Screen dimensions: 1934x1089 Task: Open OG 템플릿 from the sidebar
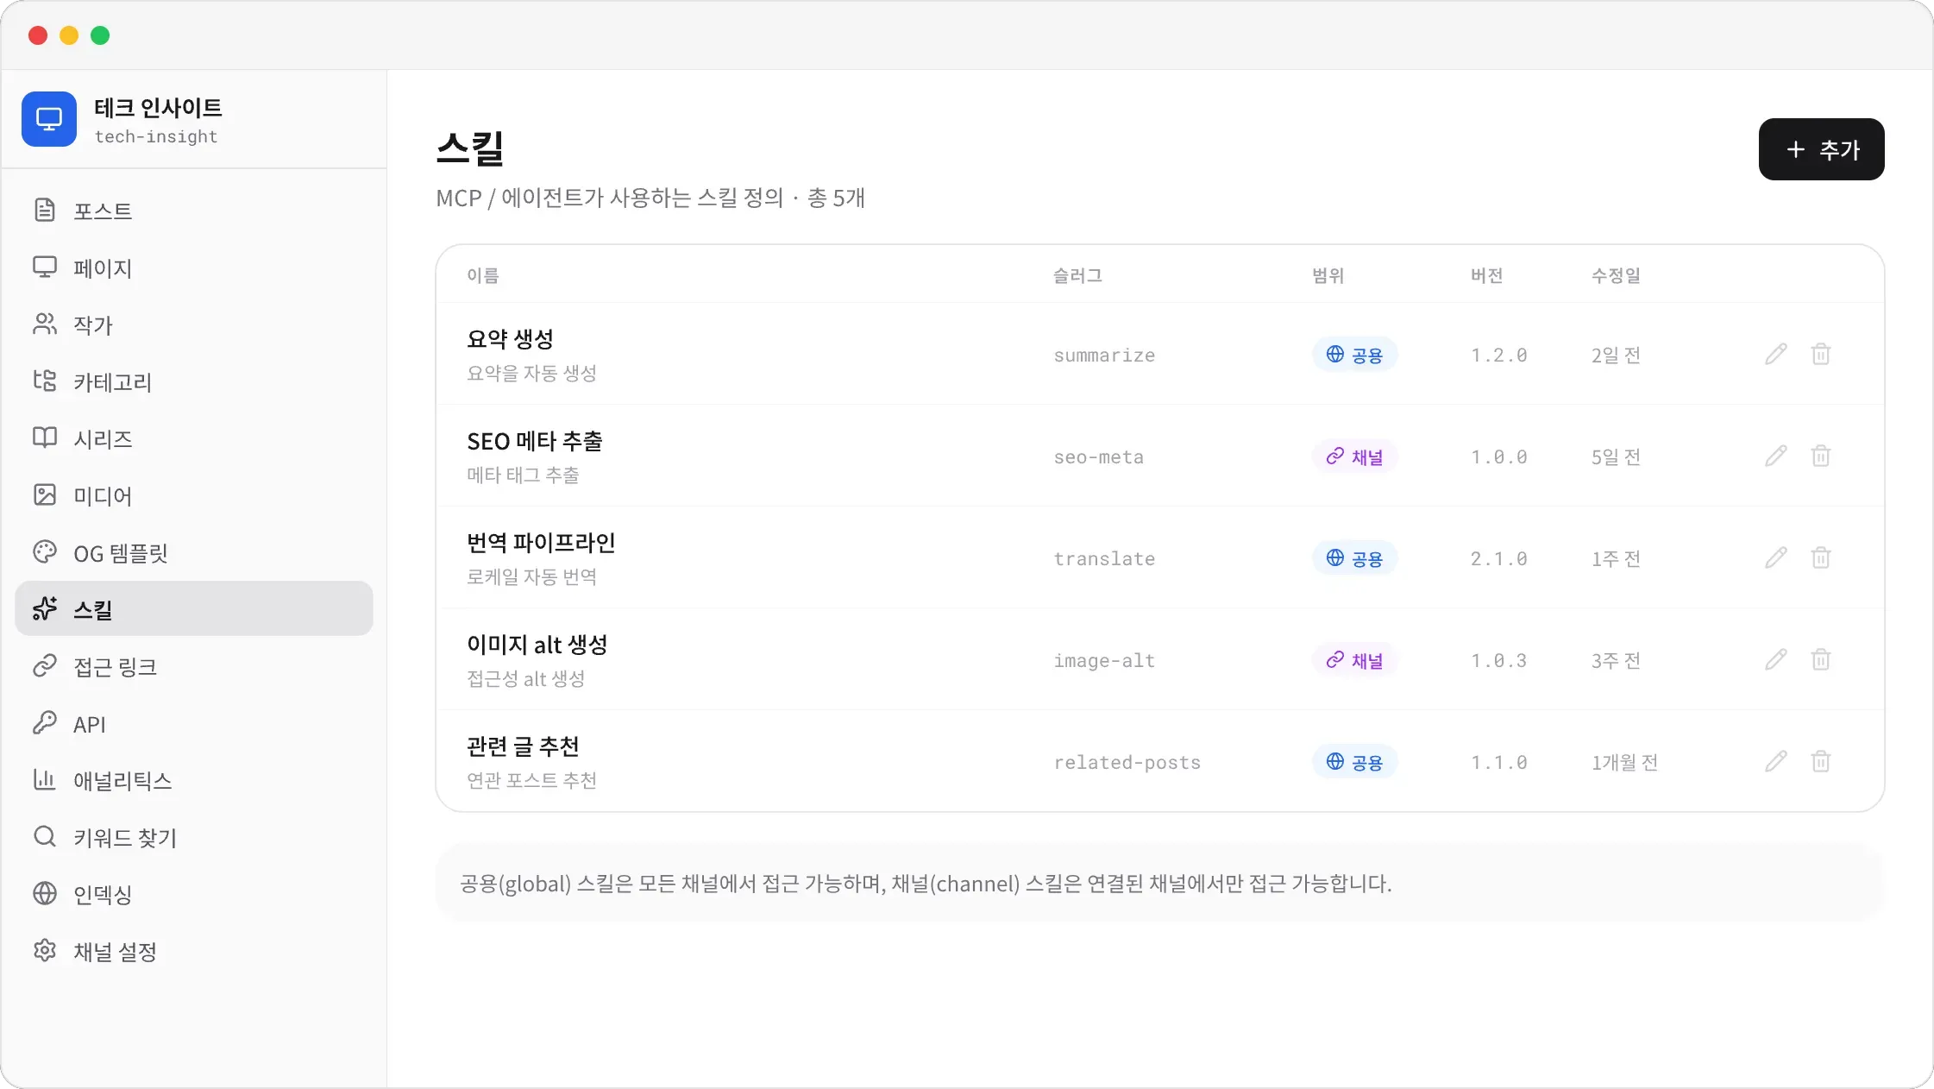point(194,551)
